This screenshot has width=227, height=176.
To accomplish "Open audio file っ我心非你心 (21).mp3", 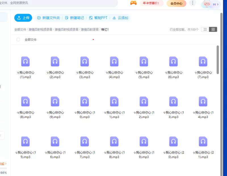I will (x=203, y=147).
